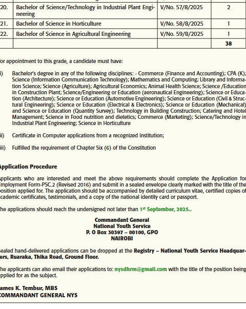Select the 'NAIROBI' address line

point(122,238)
